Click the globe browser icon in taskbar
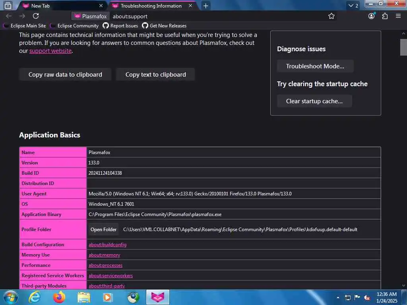The width and height of the screenshot is (407, 305). [x=133, y=297]
